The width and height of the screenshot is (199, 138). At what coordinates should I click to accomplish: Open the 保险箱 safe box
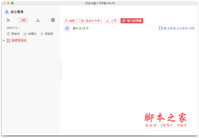click(x=47, y=34)
